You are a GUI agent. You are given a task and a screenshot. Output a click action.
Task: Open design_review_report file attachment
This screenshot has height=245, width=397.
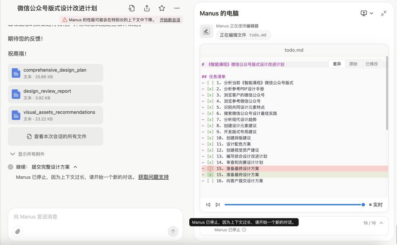(x=56, y=94)
